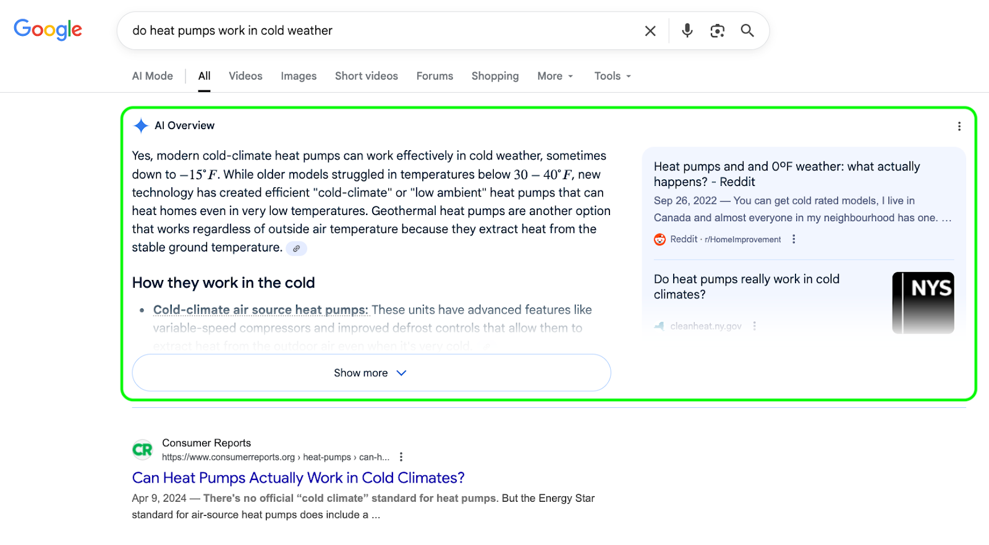Click the NYS article thumbnail
This screenshot has width=989, height=545.
[x=923, y=303]
